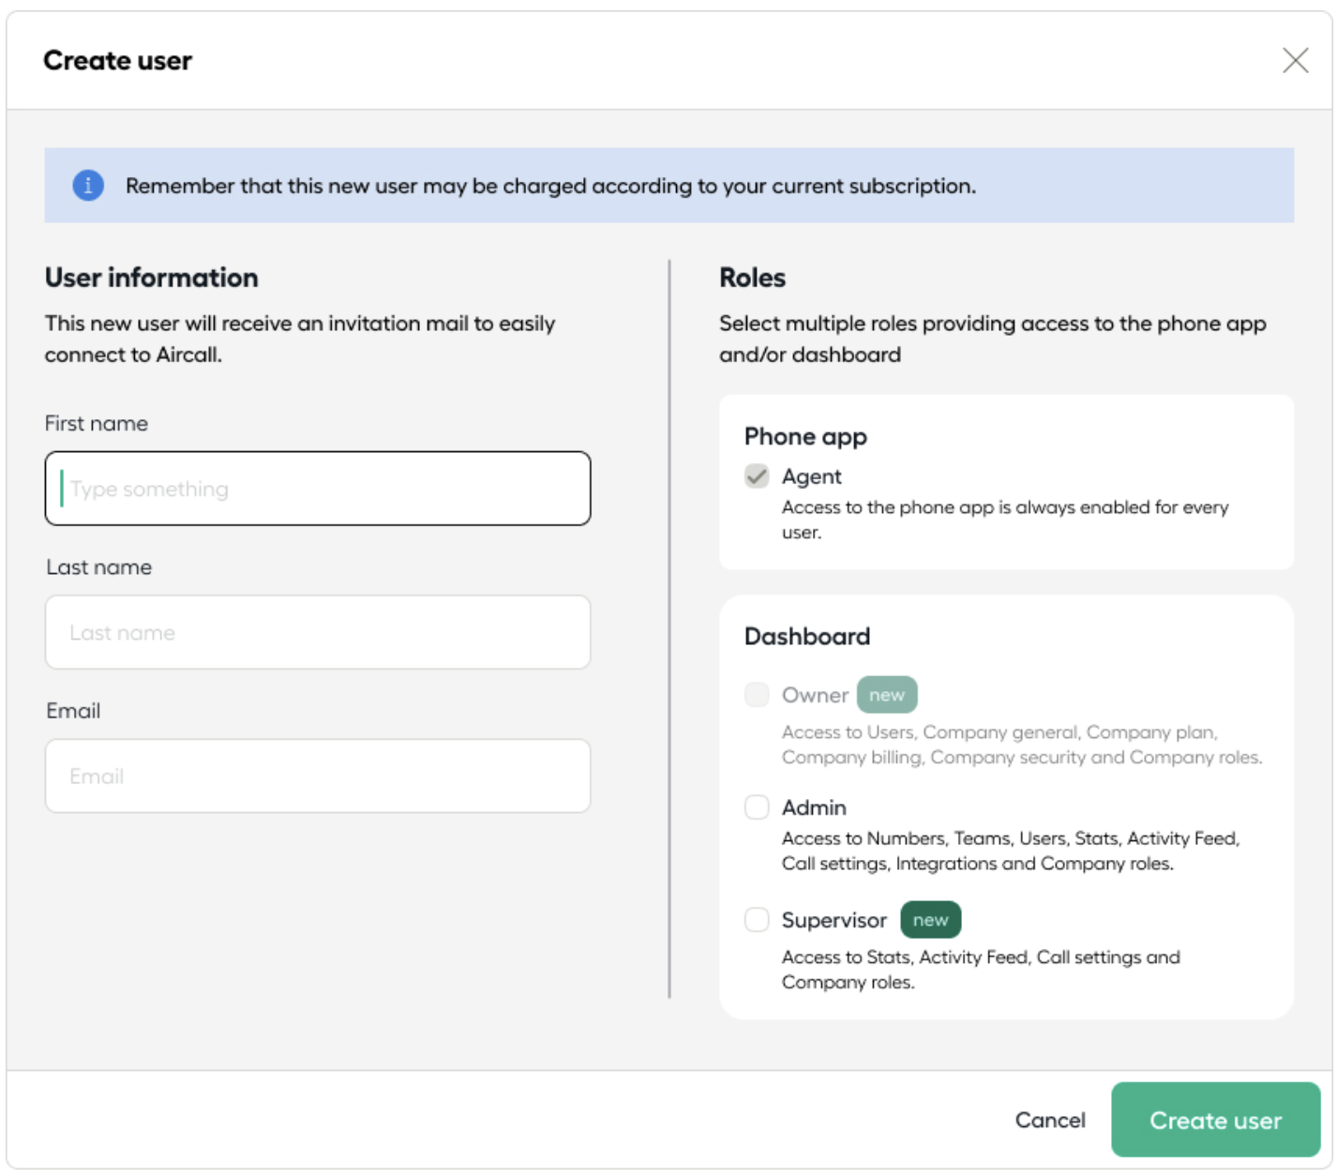Screen dimensions: 1337x1176
Task: Click the Roles heading
Action: pyautogui.click(x=753, y=278)
